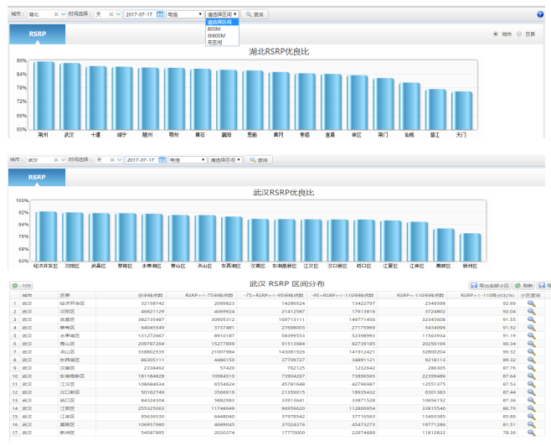Choose the last option in the interval dropdown list
This screenshot has height=446, width=551.
(222, 43)
